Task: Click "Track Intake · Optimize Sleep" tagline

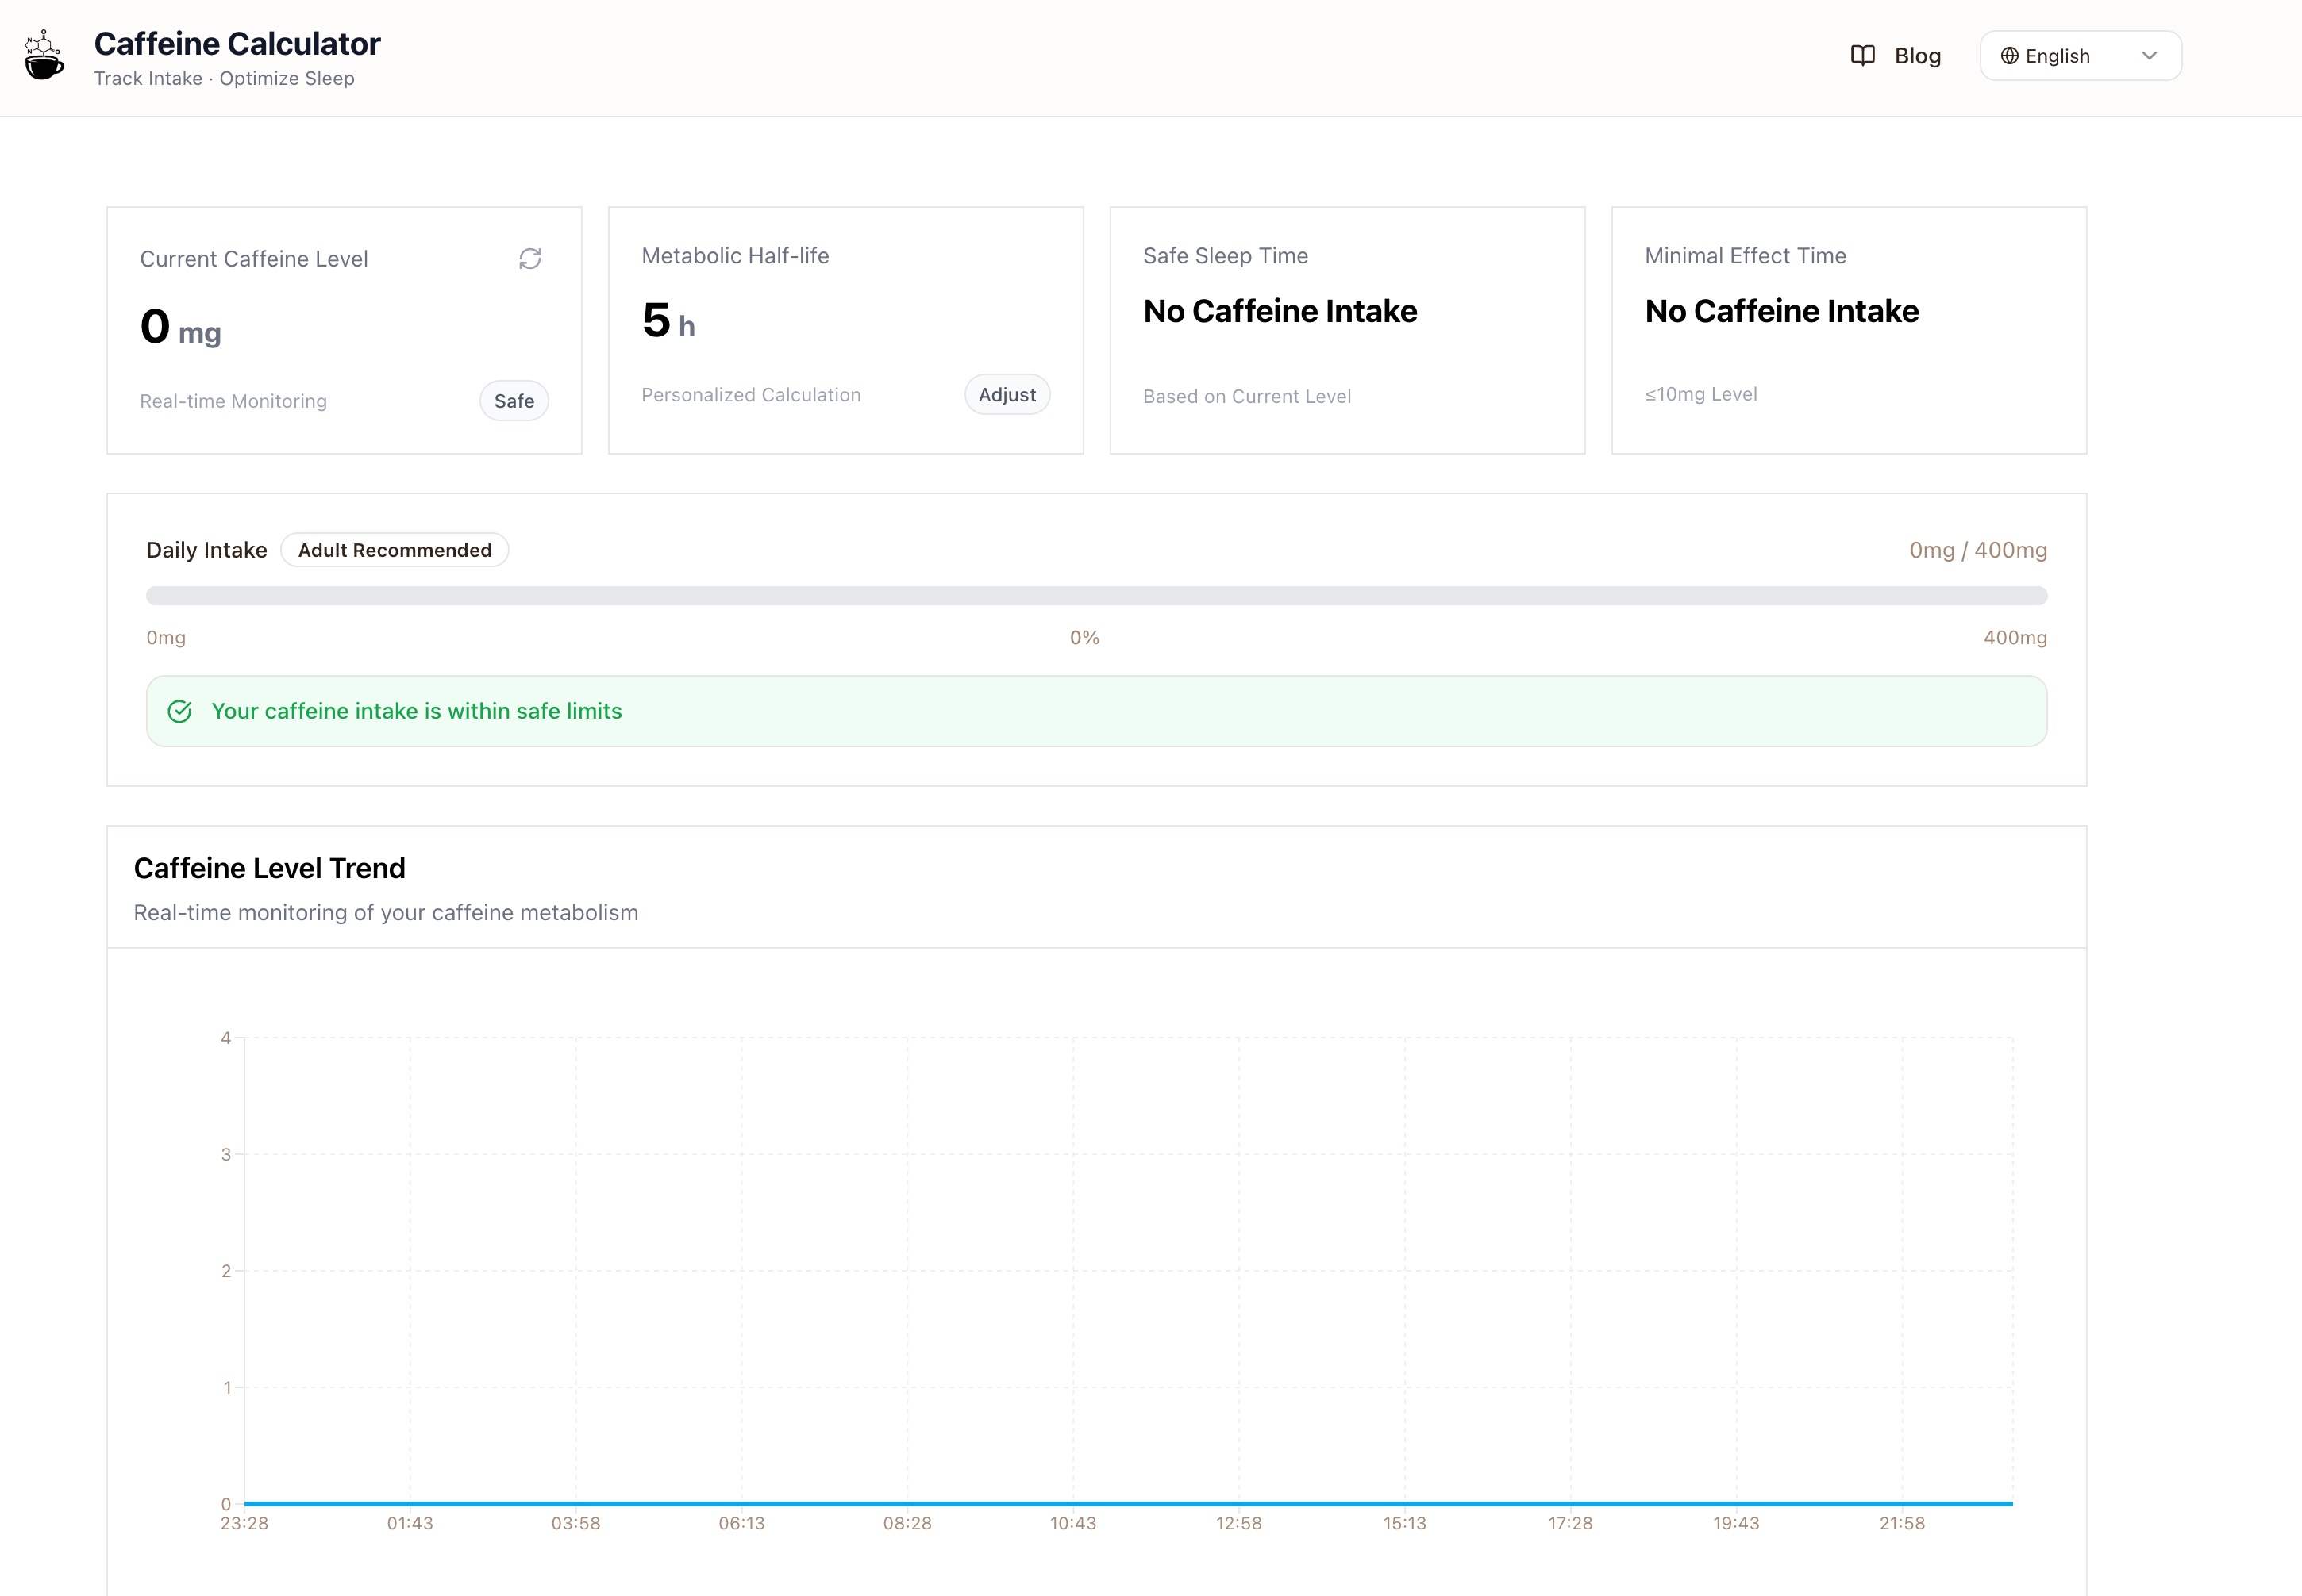Action: pos(224,78)
